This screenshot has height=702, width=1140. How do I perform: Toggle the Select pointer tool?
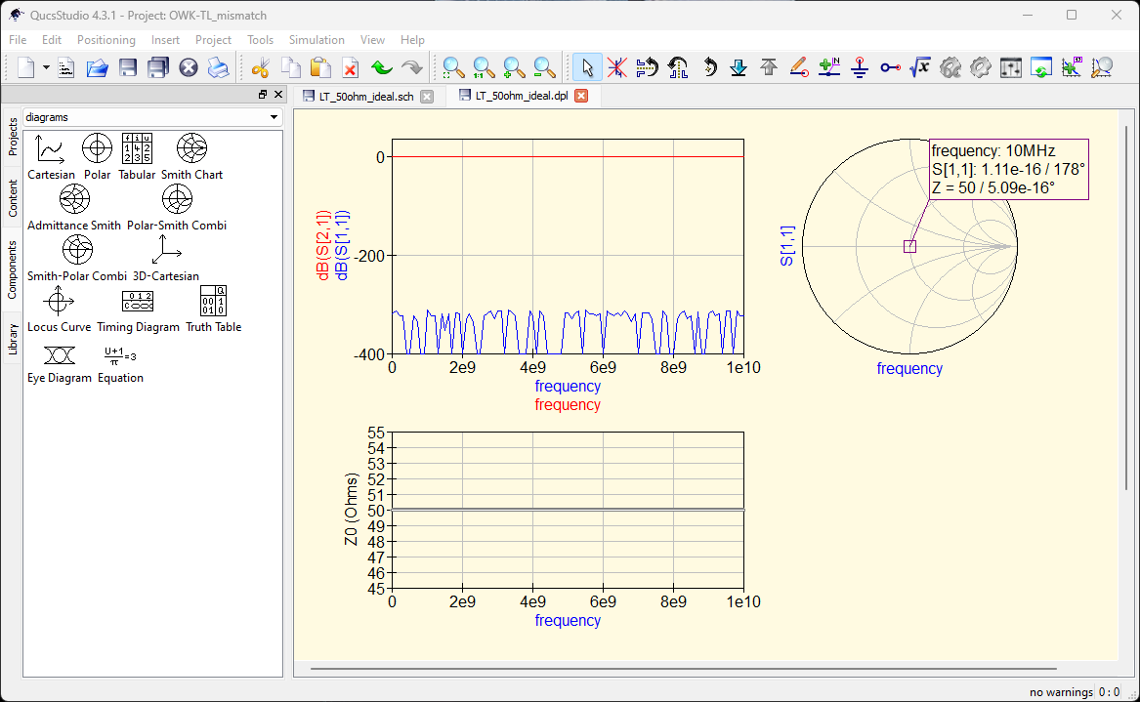tap(587, 67)
